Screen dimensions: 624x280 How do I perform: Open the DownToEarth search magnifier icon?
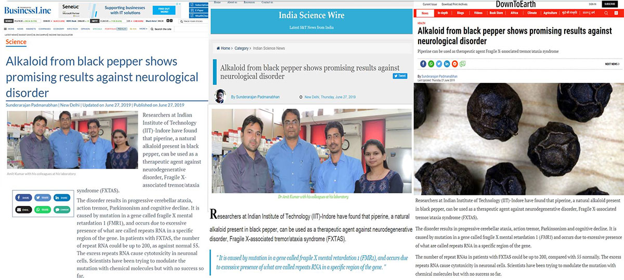[606, 12]
